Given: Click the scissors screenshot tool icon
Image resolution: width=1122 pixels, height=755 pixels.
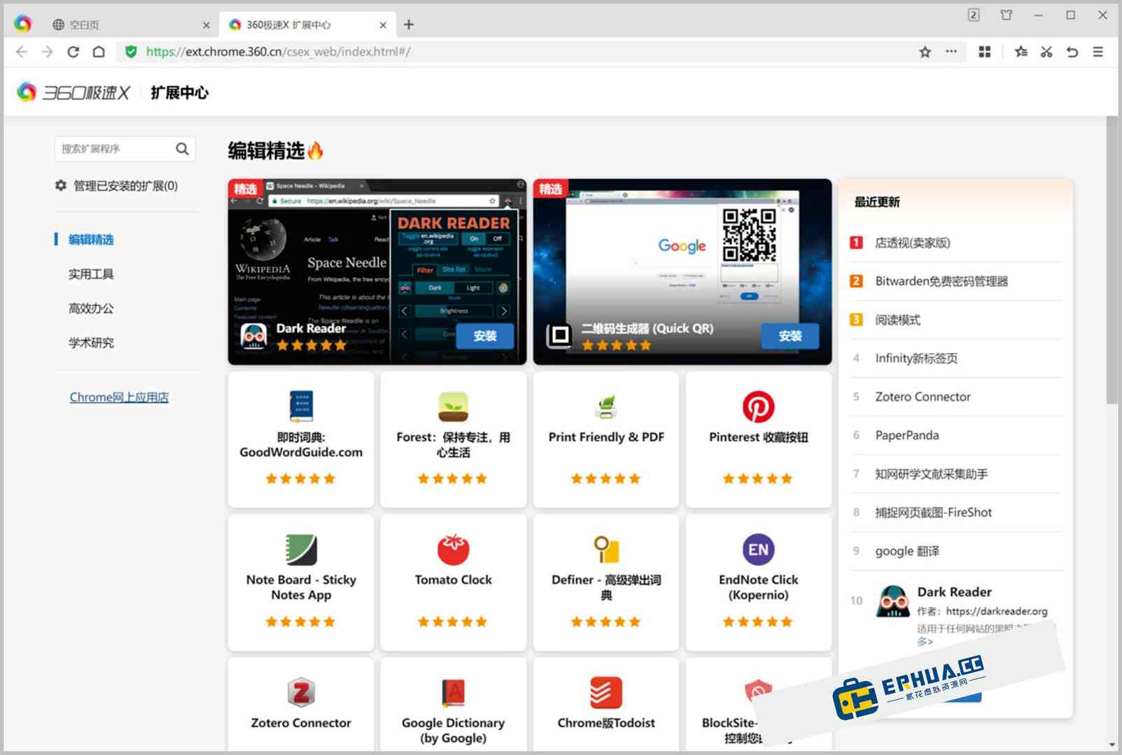Looking at the screenshot, I should click(x=1046, y=52).
